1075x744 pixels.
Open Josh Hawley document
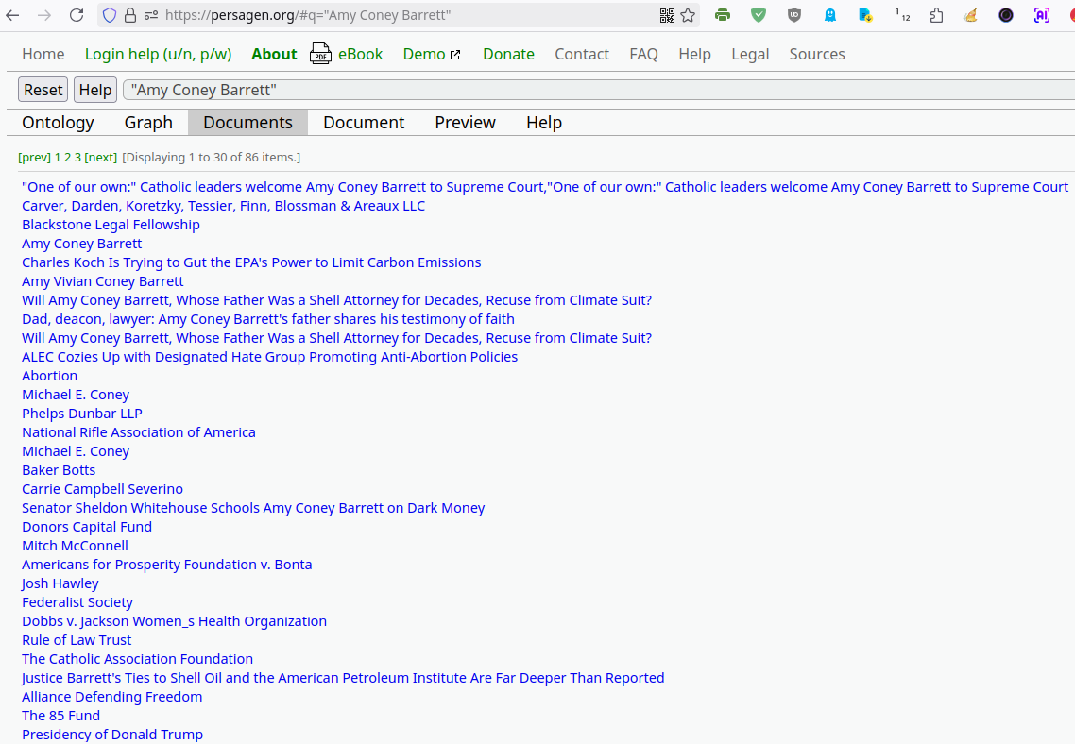point(60,583)
